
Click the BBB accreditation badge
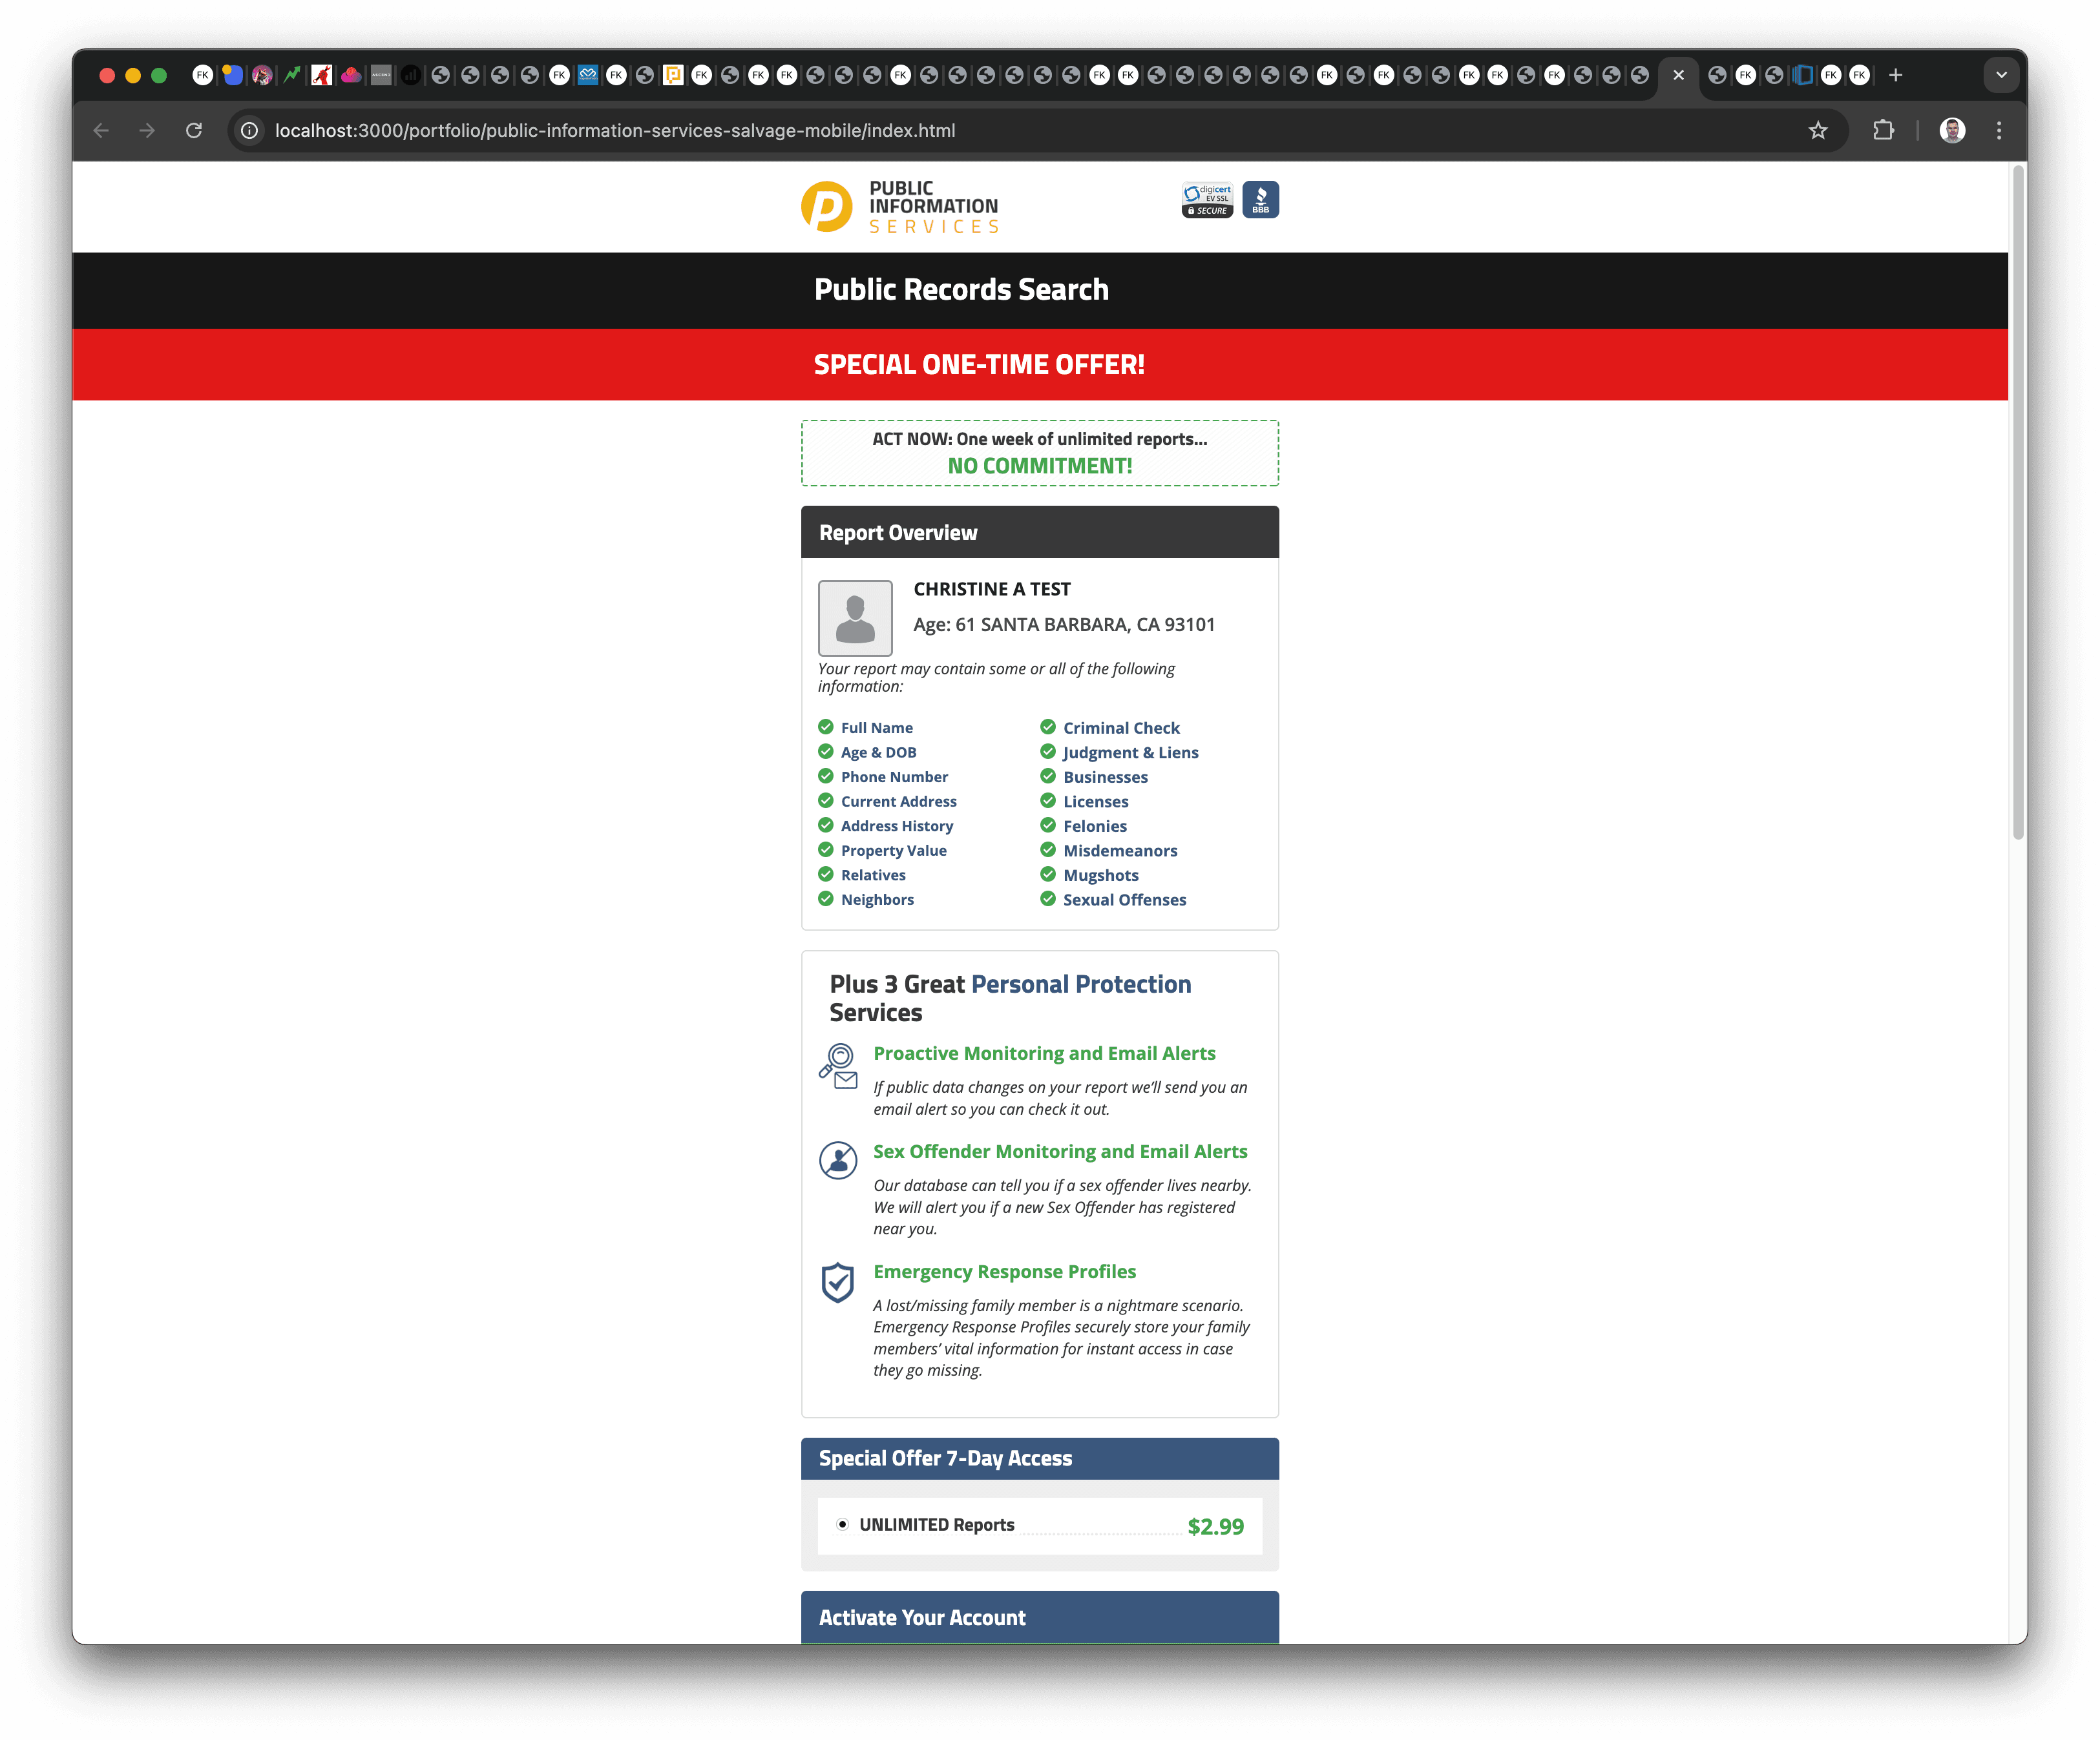click(1260, 199)
